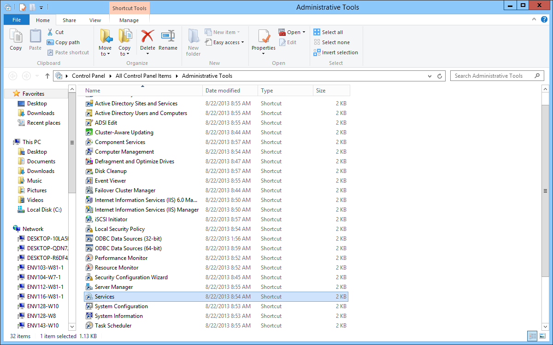The image size is (553, 345).
Task: Switch to the View ribbon tab
Action: coord(95,20)
